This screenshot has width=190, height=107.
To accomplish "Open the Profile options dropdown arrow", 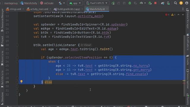I will (145, 3).
